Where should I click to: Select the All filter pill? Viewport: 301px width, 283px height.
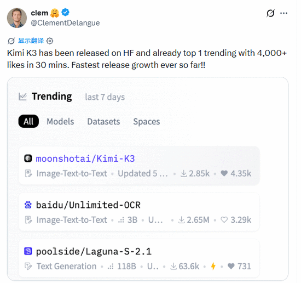pyautogui.click(x=28, y=121)
